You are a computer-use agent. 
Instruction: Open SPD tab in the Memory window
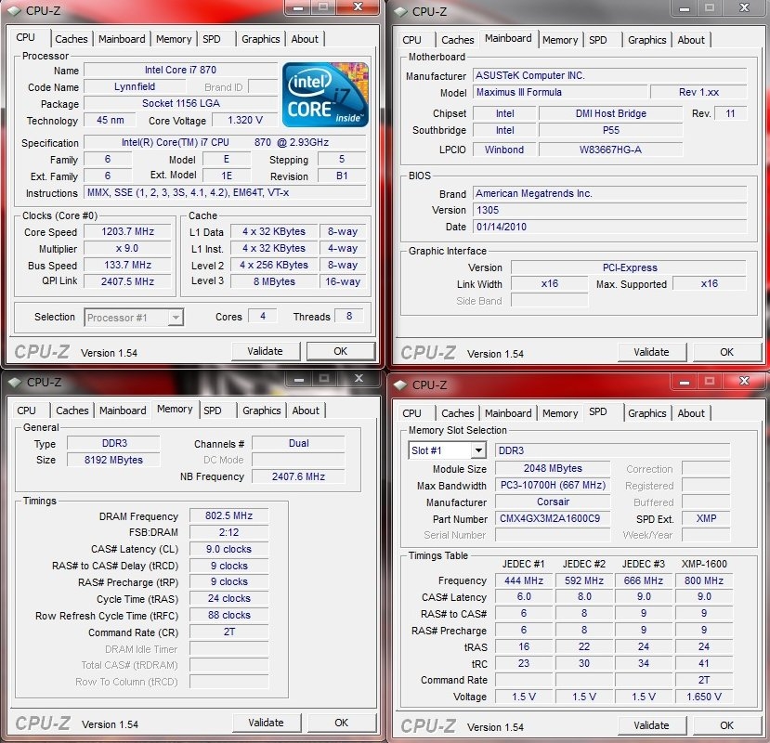(213, 411)
